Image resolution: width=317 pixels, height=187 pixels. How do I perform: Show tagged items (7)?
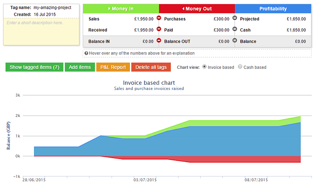(34, 67)
